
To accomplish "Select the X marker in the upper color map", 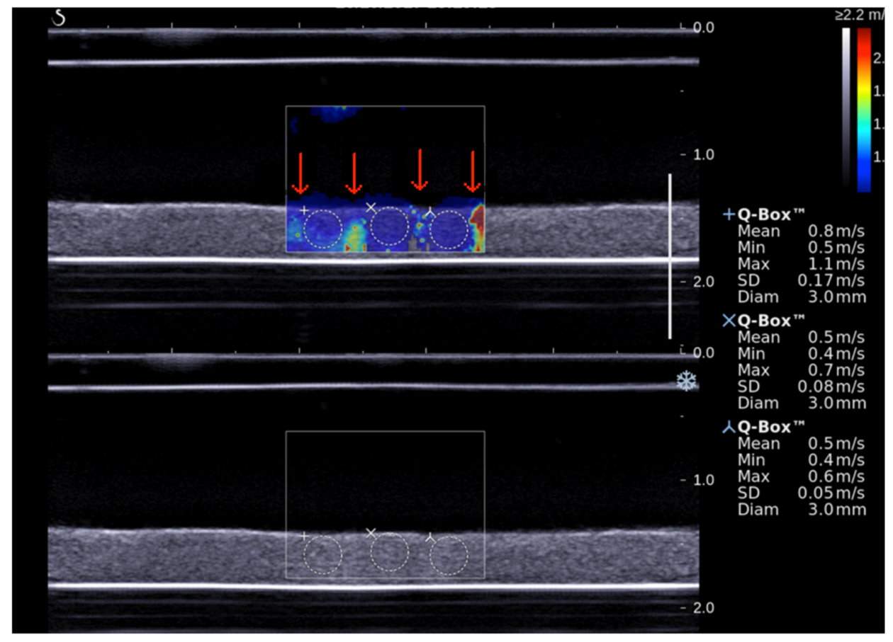I will [x=371, y=207].
